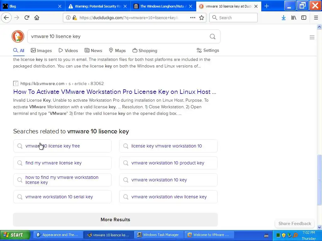The height and width of the screenshot is (241, 322).
Task: Open the downloads arrow panel
Action: click(284, 18)
